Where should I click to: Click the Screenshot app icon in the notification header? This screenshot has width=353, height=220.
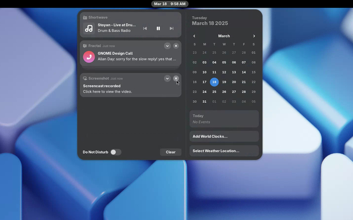click(85, 78)
